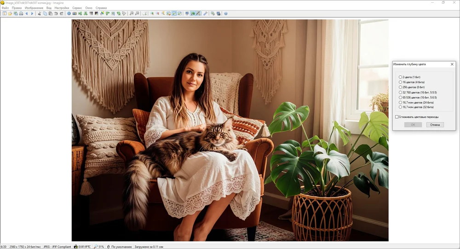Go to next image with right arrow
Image resolution: width=460 pixels, height=249 pixels.
coord(32,14)
